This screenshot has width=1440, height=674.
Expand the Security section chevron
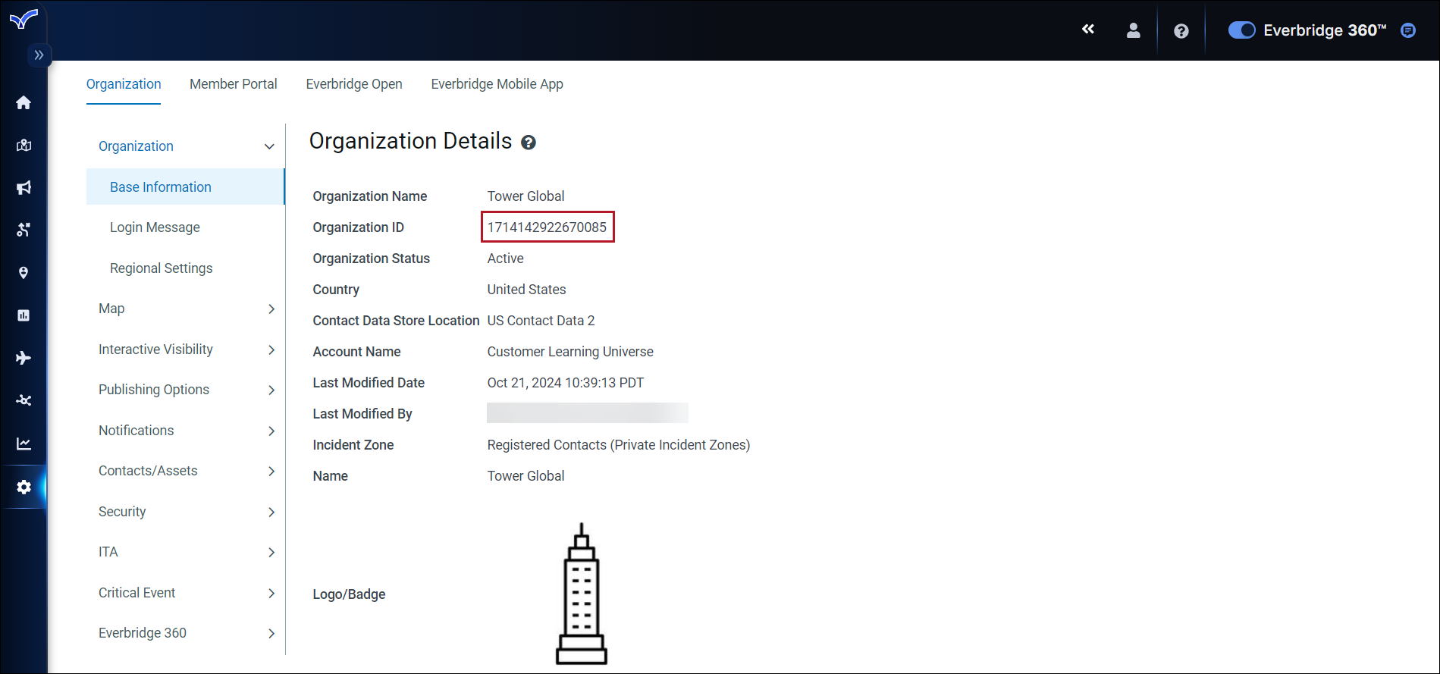coord(271,512)
